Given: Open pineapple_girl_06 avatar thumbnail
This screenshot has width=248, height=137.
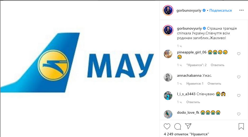Looking at the screenshot, I should 168,54.
